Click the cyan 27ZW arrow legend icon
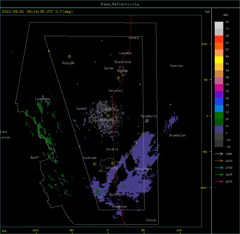The width and height of the screenshot is (240, 234). pyautogui.click(x=219, y=168)
